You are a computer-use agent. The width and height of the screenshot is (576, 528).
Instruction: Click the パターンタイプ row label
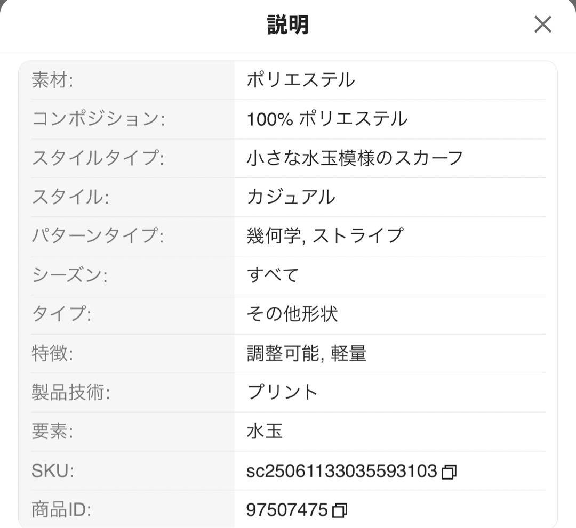[x=98, y=236]
